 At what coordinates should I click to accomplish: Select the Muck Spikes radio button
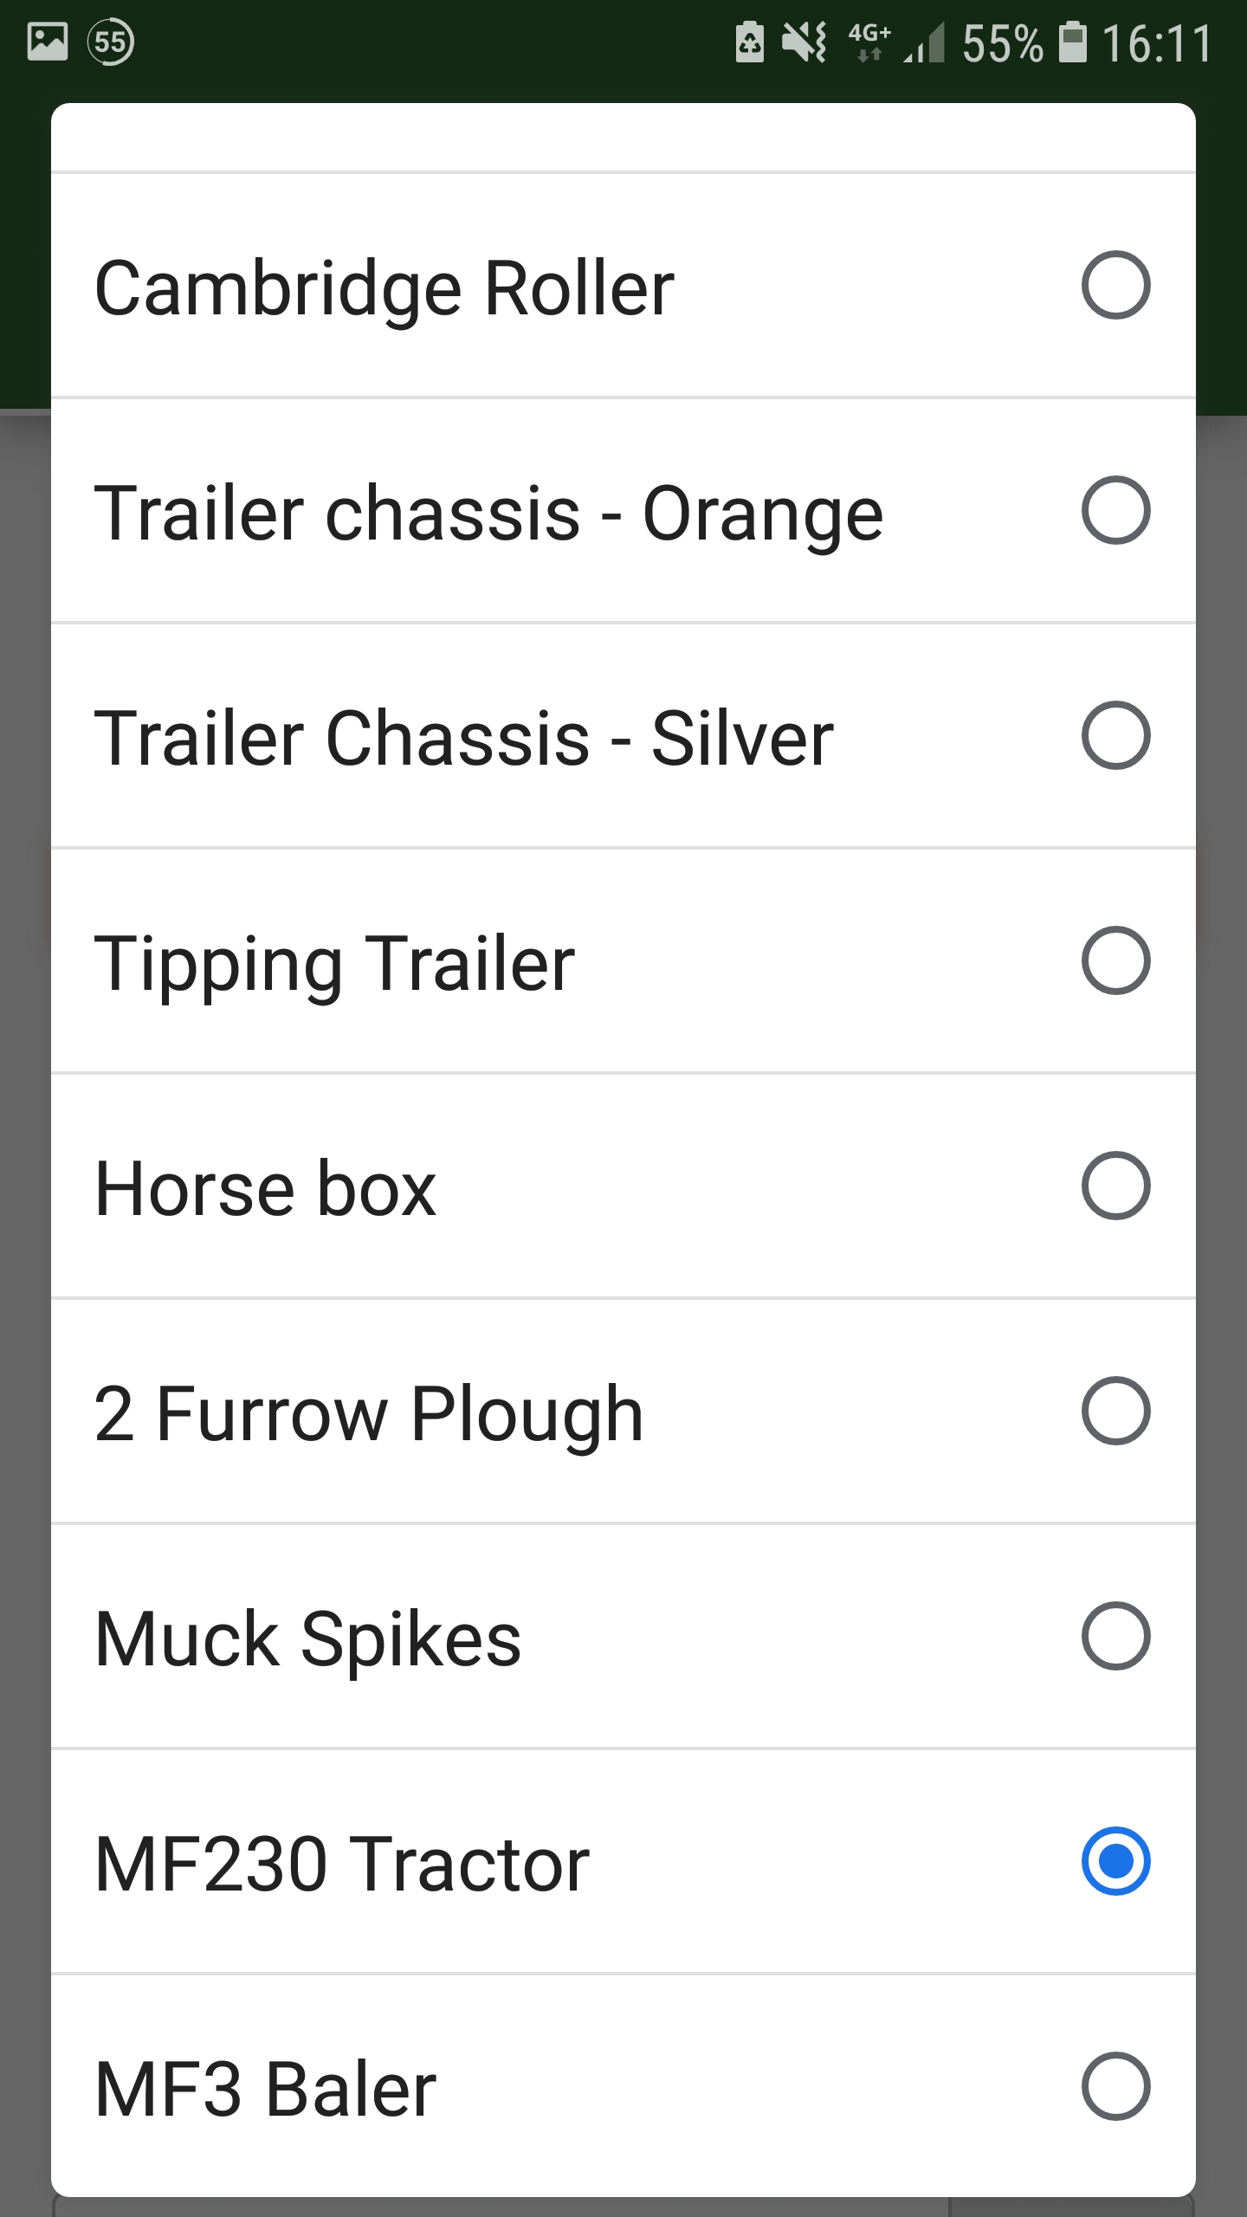click(1115, 1636)
